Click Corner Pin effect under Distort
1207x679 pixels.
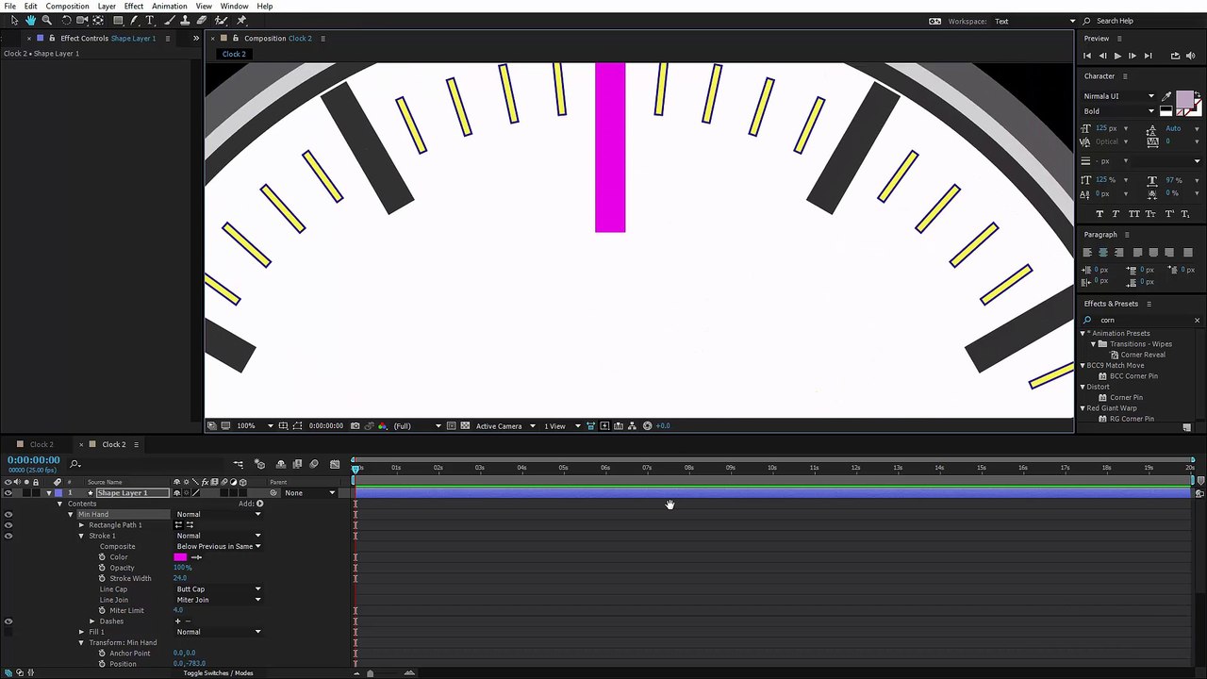point(1126,397)
